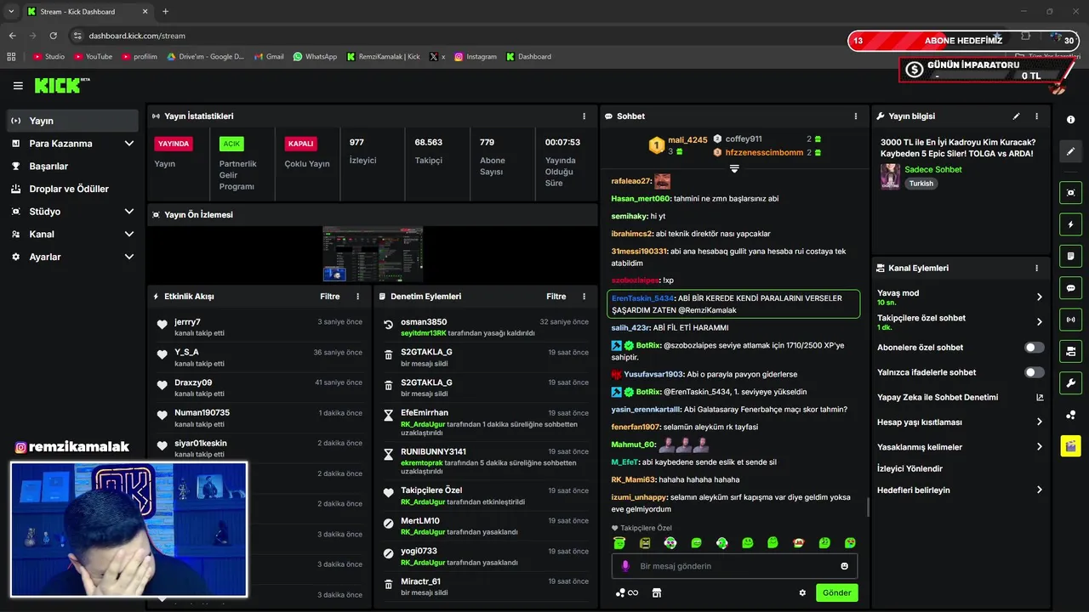Screen dimensions: 1089x612
Task: Click the chat panel scrollbar
Action: (x=868, y=507)
